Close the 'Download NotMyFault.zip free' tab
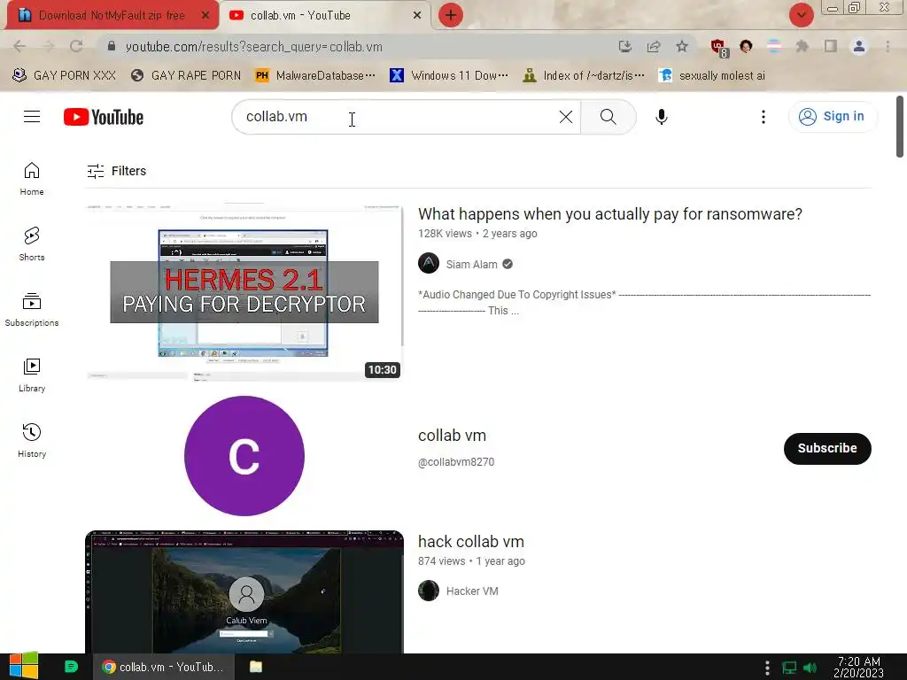 [x=205, y=16]
